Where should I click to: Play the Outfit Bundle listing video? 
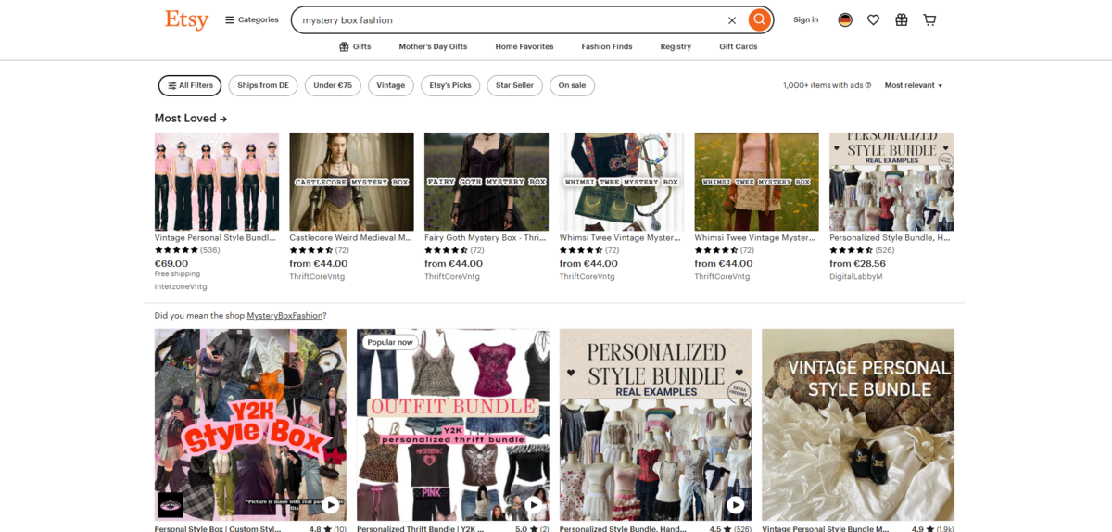pyautogui.click(x=534, y=505)
